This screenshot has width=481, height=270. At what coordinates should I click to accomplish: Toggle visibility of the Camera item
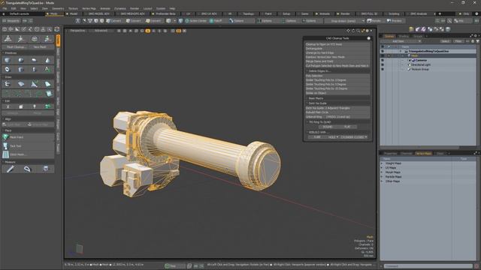coord(383,60)
